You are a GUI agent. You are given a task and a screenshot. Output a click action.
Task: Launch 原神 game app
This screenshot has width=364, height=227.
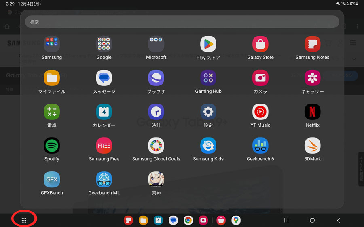pos(156,179)
